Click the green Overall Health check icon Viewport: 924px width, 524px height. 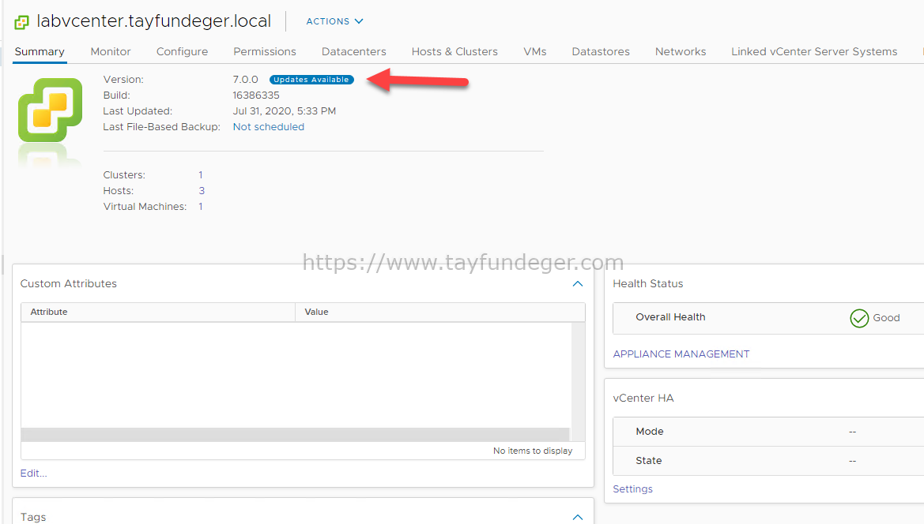859,318
